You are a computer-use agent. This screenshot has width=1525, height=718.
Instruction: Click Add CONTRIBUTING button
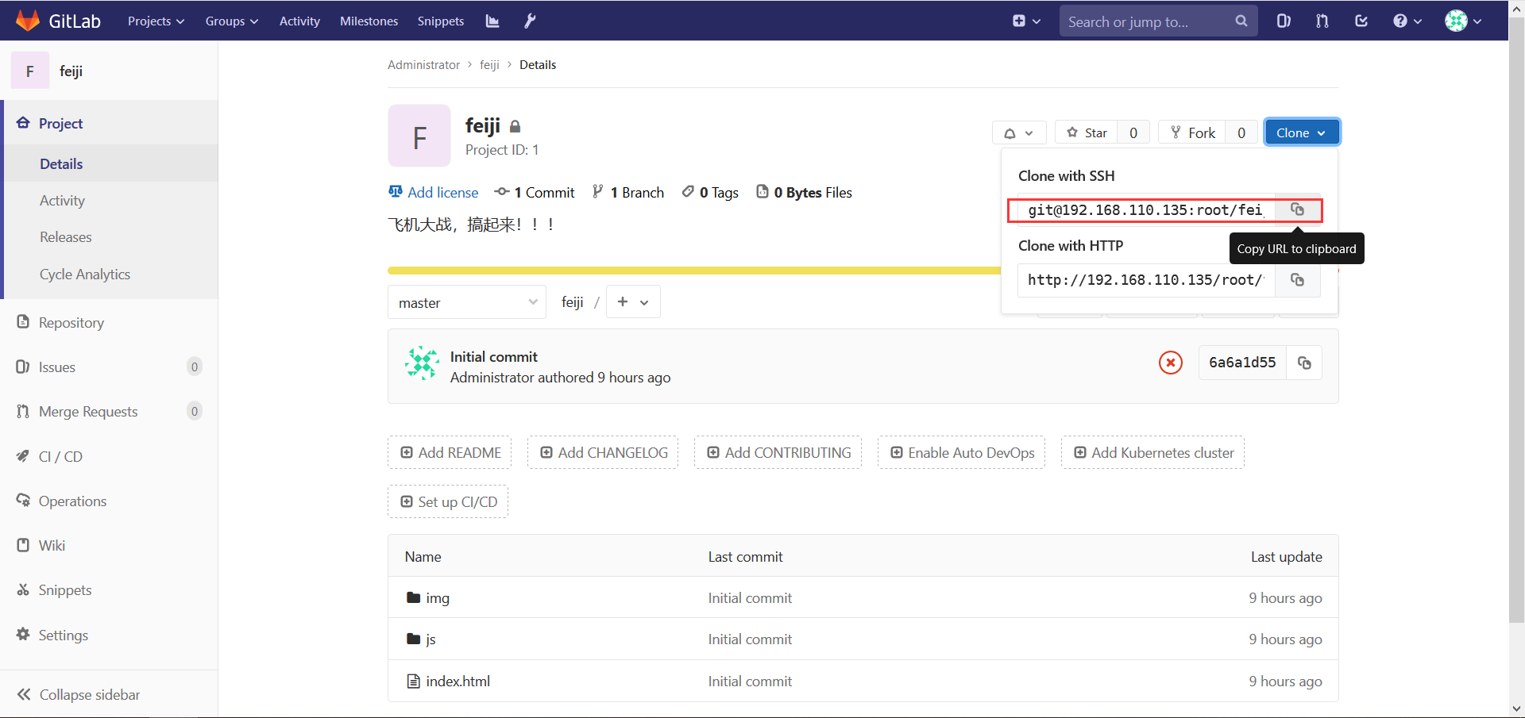pyautogui.click(x=778, y=453)
